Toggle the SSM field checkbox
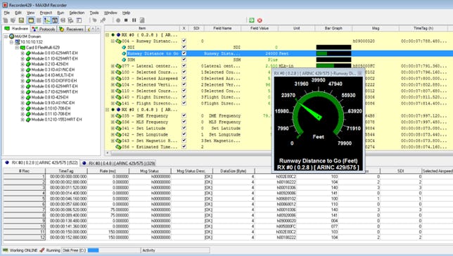The width and height of the screenshot is (453, 256). point(184,60)
